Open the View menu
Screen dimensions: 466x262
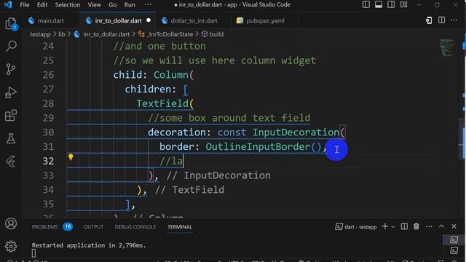pyautogui.click(x=94, y=5)
